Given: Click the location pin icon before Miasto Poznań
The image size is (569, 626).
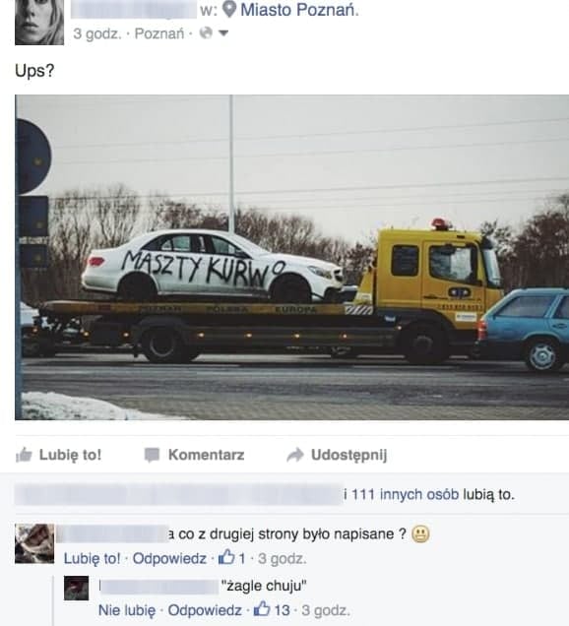Looking at the screenshot, I should [229, 9].
